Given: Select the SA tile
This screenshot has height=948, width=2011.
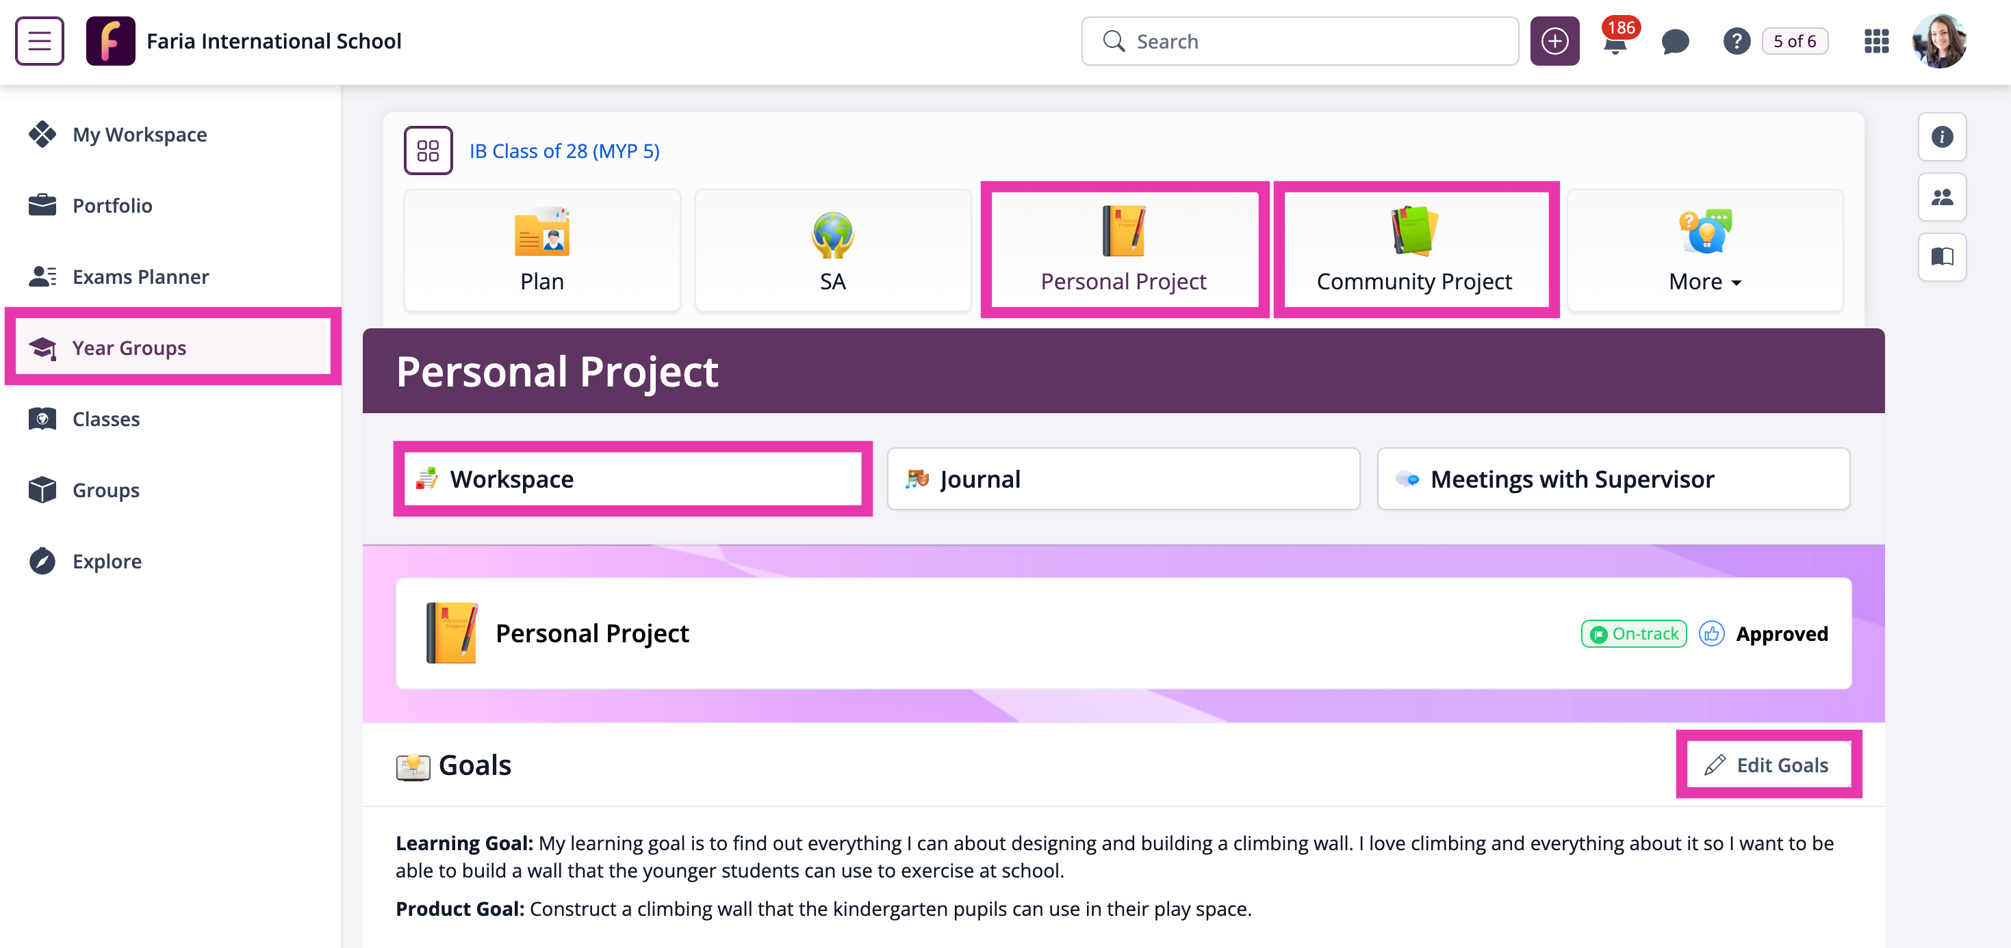Looking at the screenshot, I should [x=832, y=250].
